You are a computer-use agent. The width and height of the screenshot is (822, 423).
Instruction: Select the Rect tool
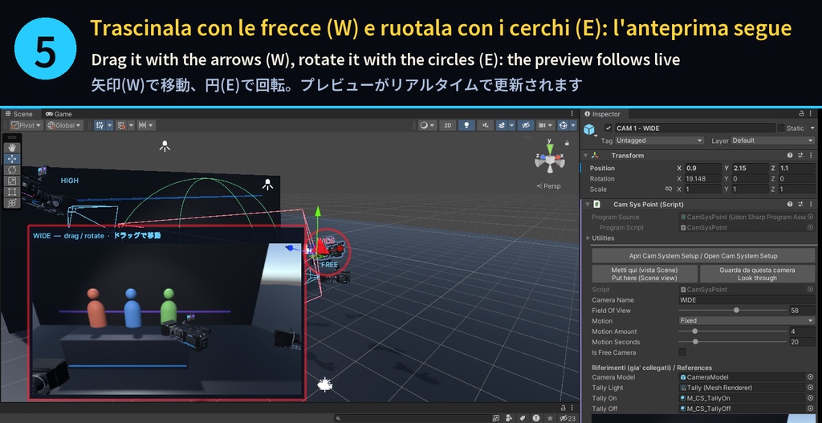[12, 192]
